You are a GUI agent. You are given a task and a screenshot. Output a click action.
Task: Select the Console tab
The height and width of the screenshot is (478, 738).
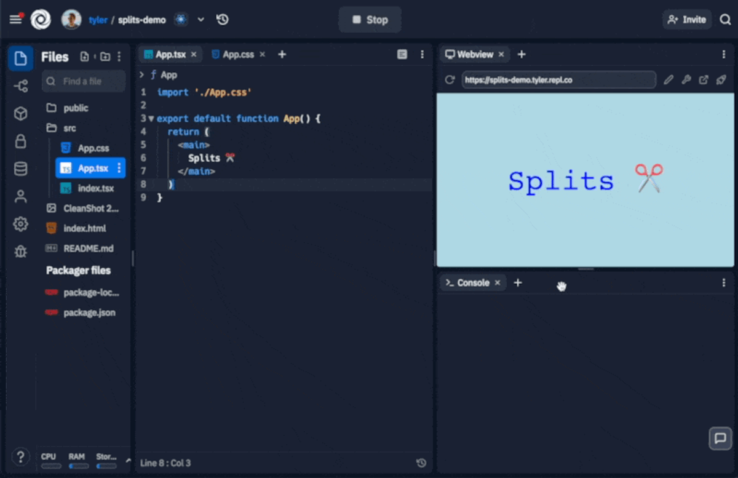pyautogui.click(x=473, y=283)
